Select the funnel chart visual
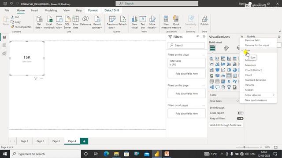282x158 pixels. point(217,70)
